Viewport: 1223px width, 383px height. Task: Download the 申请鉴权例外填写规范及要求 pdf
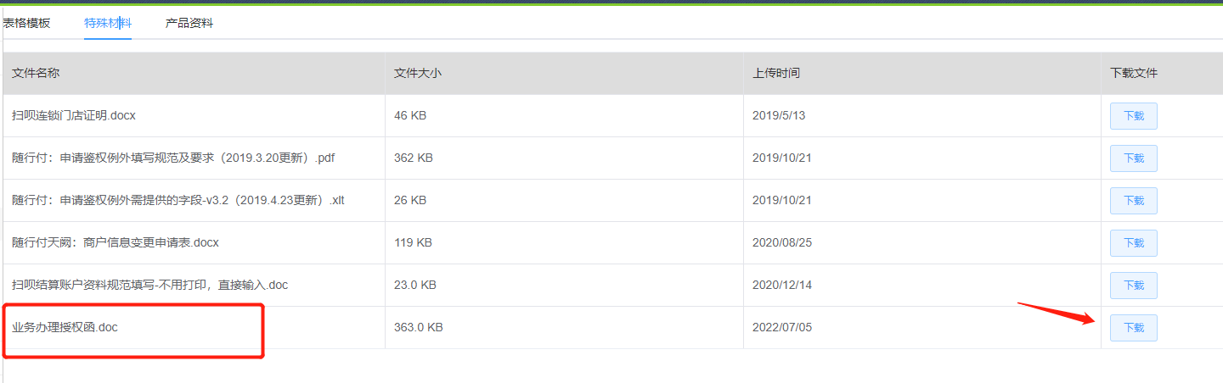[1133, 158]
